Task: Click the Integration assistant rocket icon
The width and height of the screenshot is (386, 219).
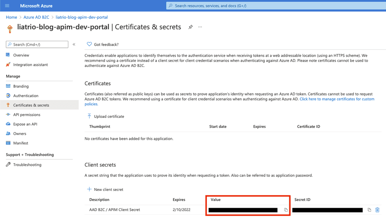Action: pos(8,65)
